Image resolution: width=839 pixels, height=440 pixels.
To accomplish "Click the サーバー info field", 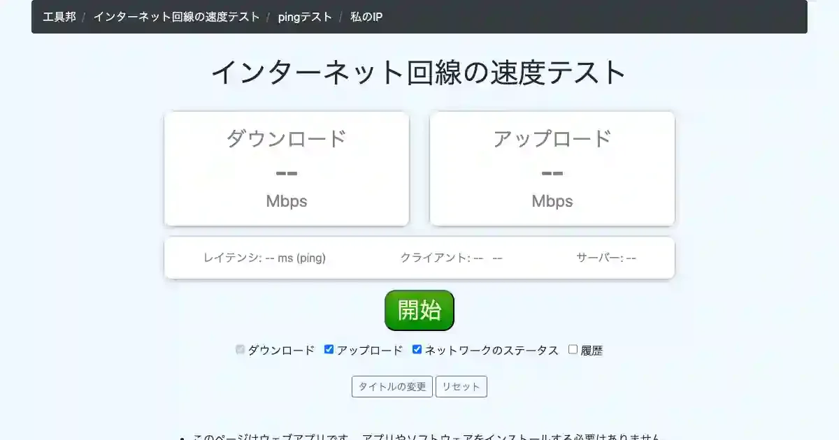I will (x=606, y=258).
